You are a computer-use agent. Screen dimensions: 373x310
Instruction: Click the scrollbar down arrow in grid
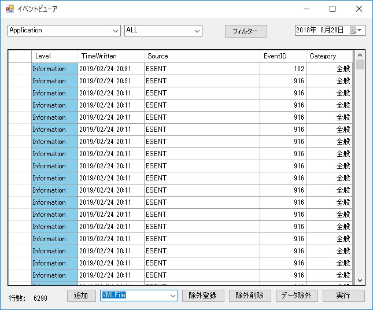(x=360, y=280)
